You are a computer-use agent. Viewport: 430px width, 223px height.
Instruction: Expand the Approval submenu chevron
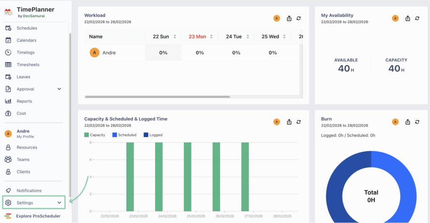pyautogui.click(x=59, y=89)
